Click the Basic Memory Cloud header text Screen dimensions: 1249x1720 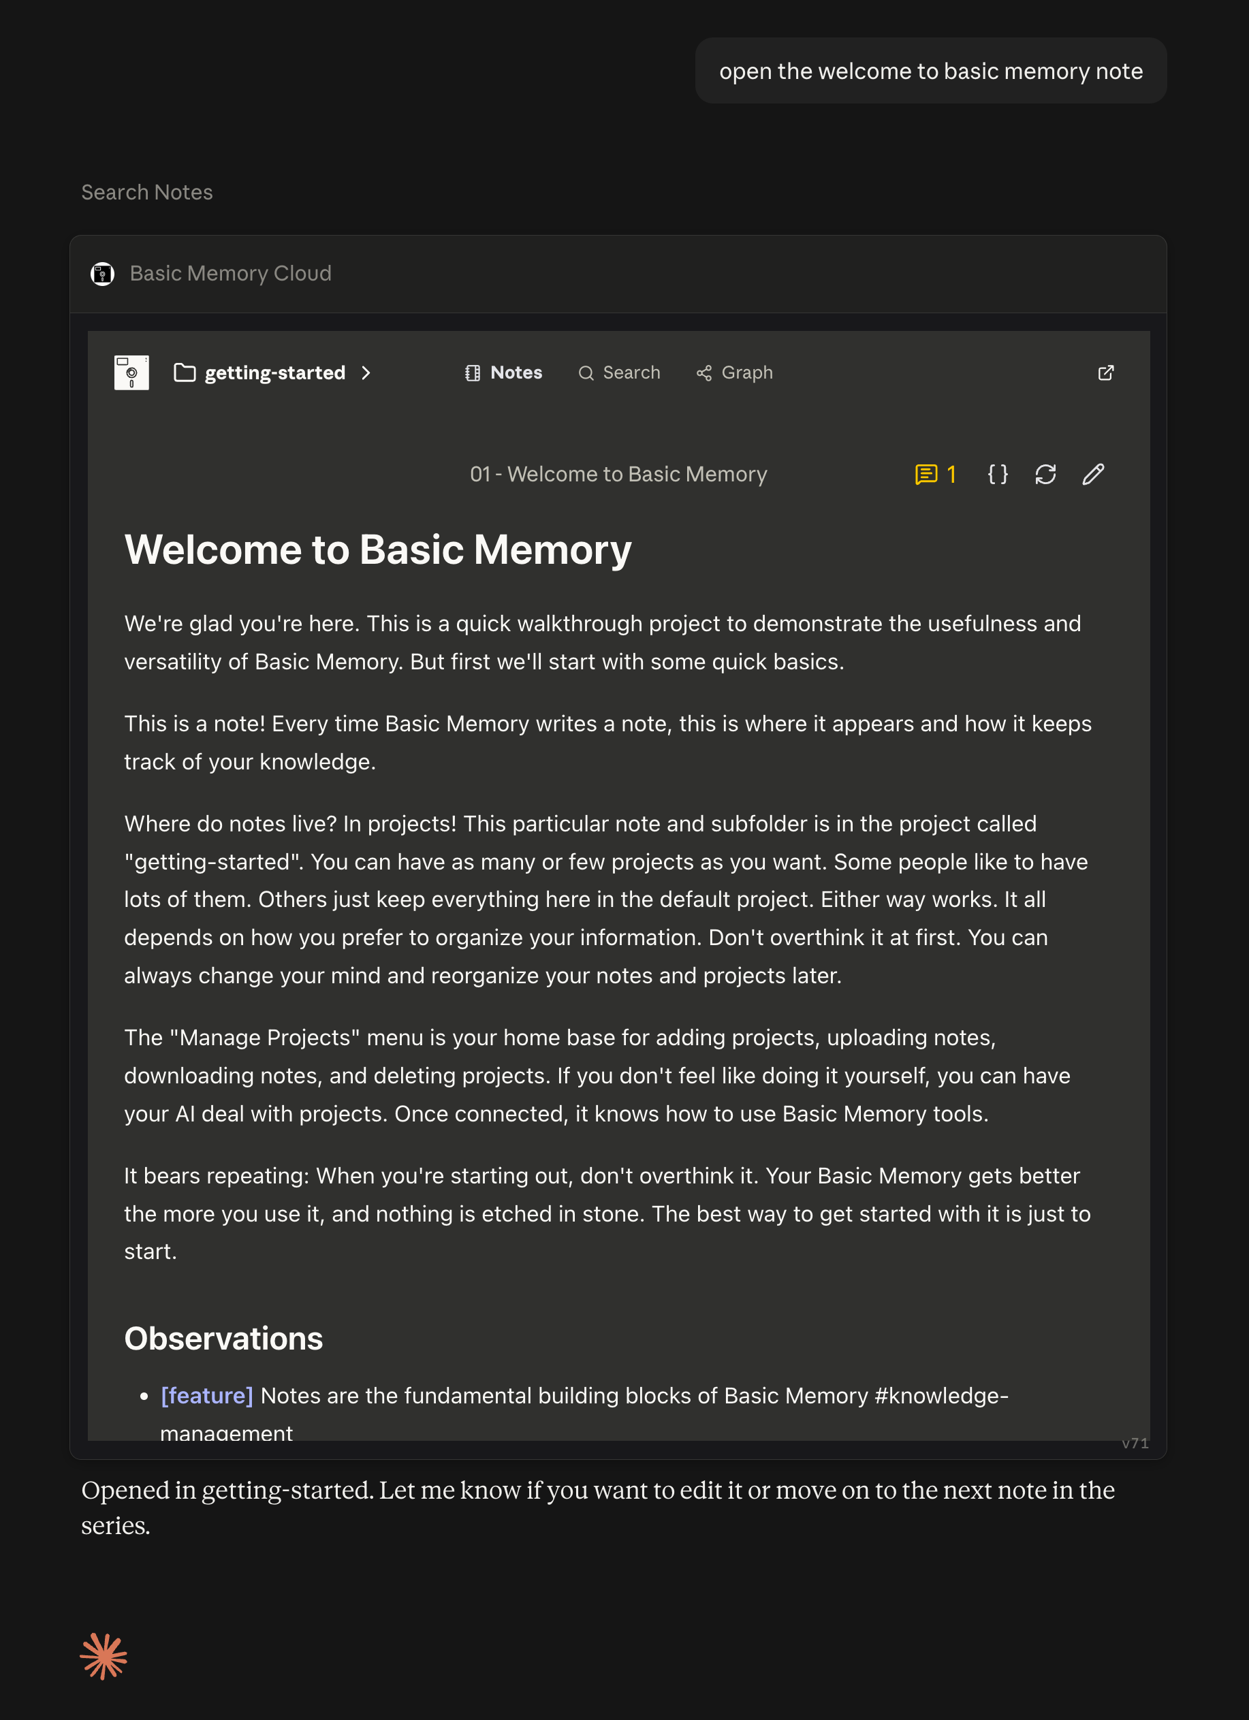[x=231, y=273]
